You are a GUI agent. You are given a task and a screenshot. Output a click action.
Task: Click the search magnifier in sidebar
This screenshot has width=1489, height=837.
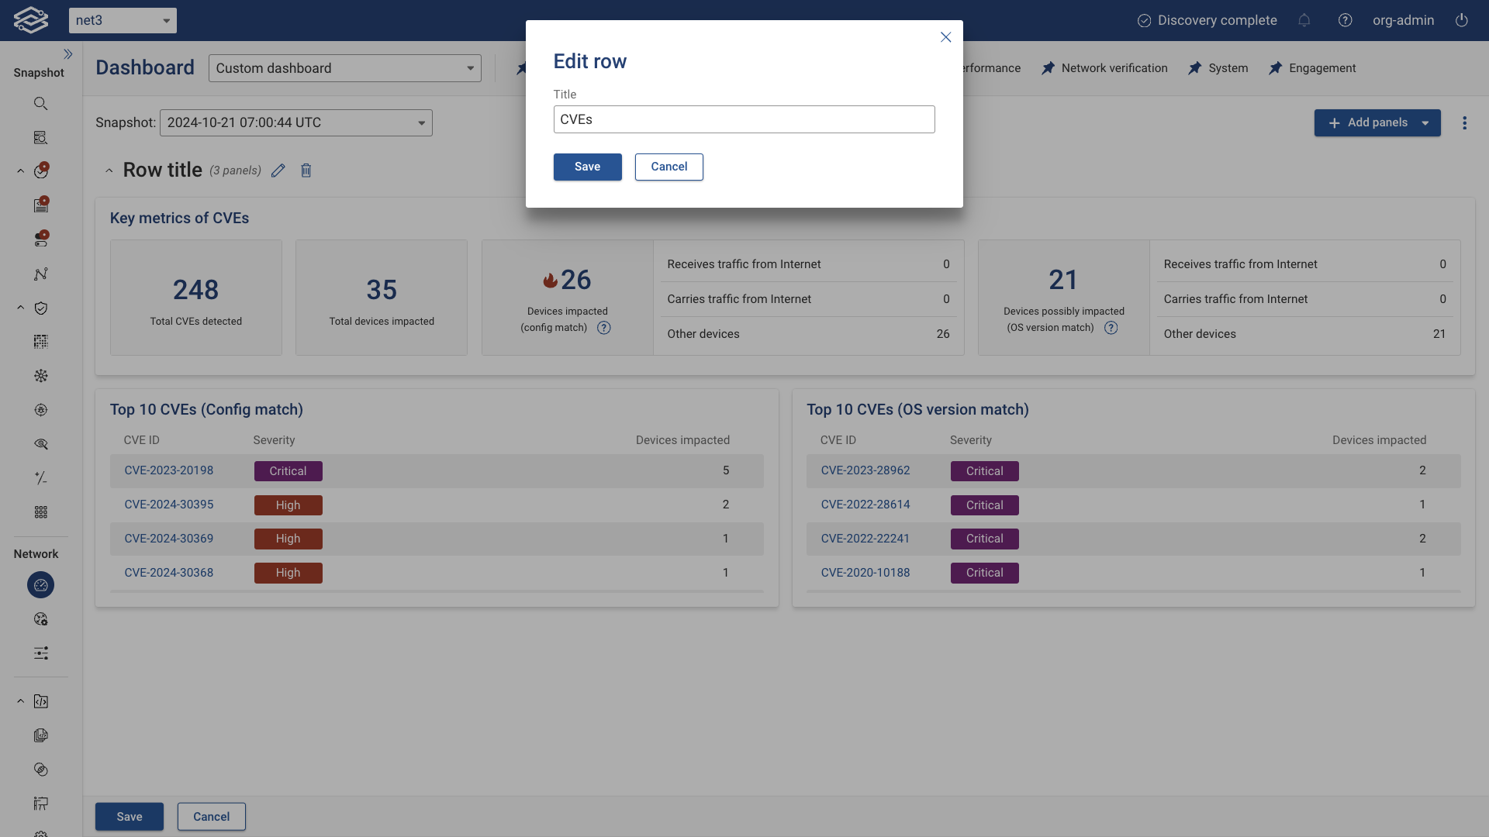[x=41, y=104]
